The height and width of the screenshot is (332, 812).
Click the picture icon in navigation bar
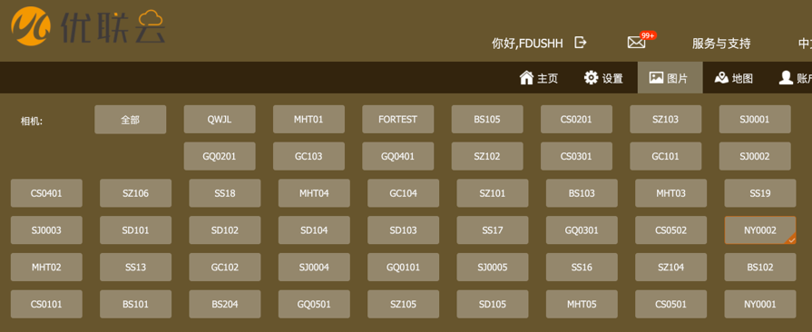coord(656,78)
